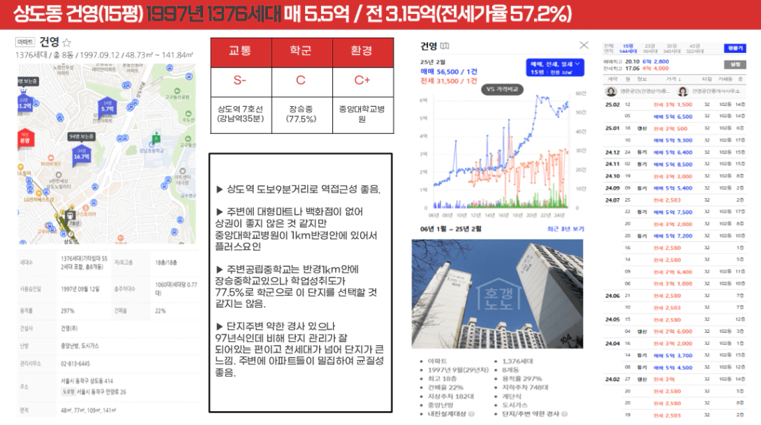
Task: Click the 환경 header cell in rating table
Action: click(x=363, y=52)
